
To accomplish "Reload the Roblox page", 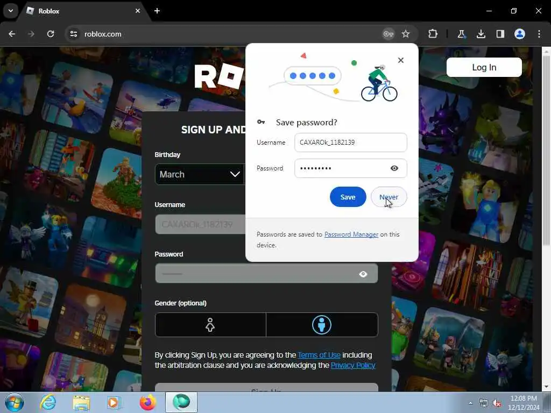I will (x=51, y=34).
